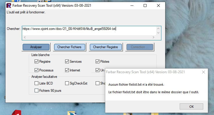Click the Correction button

click(x=140, y=47)
